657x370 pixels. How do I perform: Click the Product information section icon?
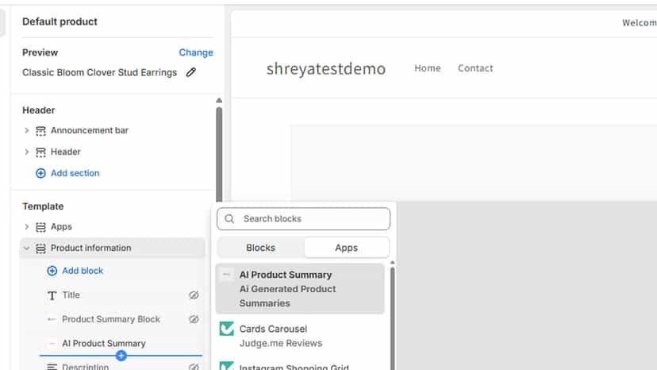pos(40,249)
